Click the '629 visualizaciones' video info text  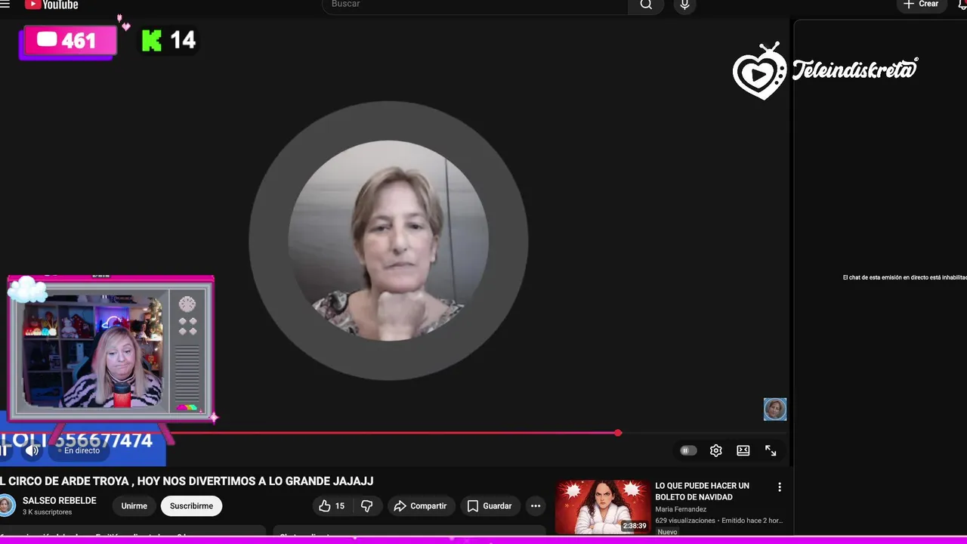click(685, 521)
